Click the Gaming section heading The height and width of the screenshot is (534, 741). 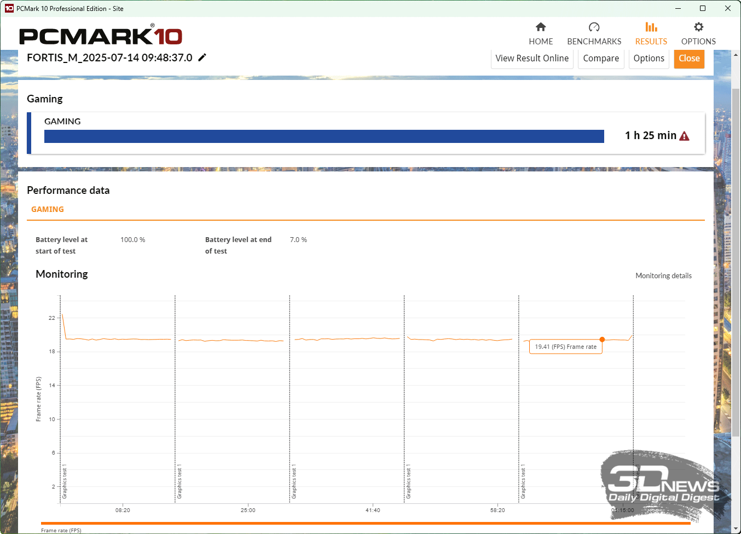click(x=45, y=99)
